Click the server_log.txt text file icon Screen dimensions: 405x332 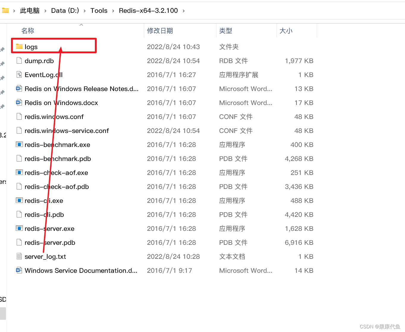pyautogui.click(x=19, y=256)
